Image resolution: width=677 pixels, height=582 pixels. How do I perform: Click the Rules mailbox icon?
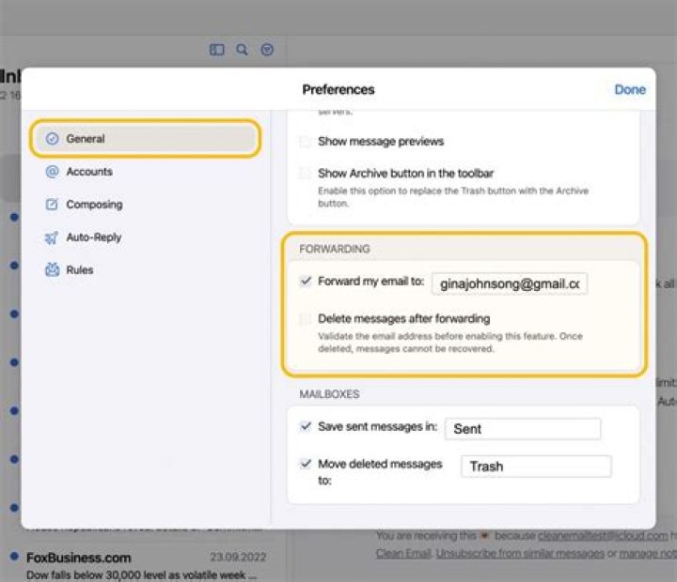(x=52, y=270)
